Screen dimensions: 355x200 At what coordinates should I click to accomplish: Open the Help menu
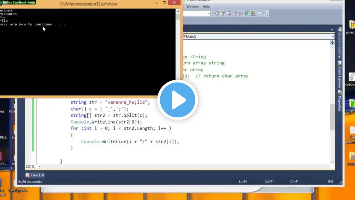(206, 6)
